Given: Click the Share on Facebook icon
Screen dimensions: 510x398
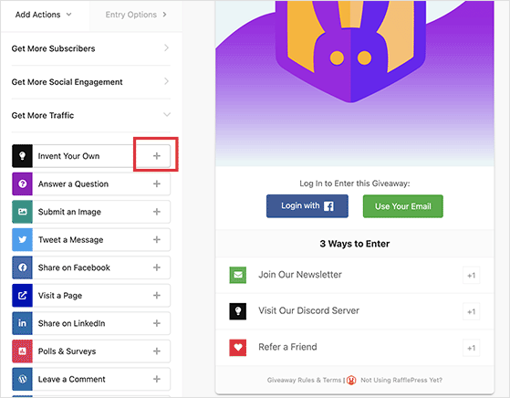Looking at the screenshot, I should pyautogui.click(x=22, y=267).
